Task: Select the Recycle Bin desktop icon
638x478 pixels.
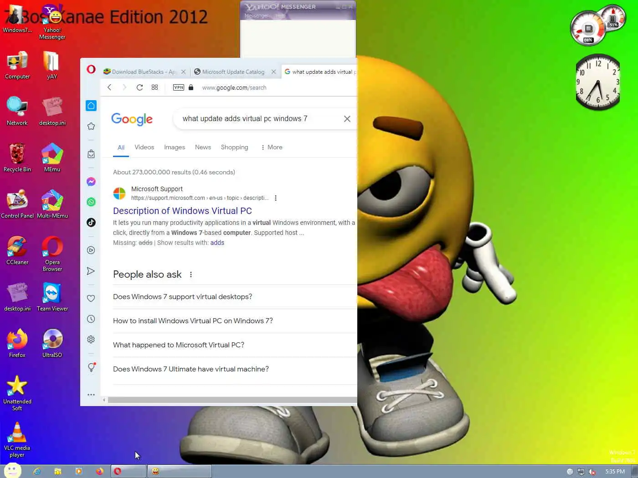Action: (x=17, y=158)
